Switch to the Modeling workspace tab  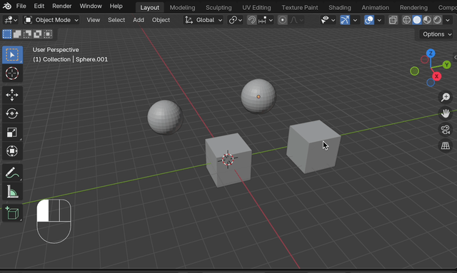click(183, 8)
